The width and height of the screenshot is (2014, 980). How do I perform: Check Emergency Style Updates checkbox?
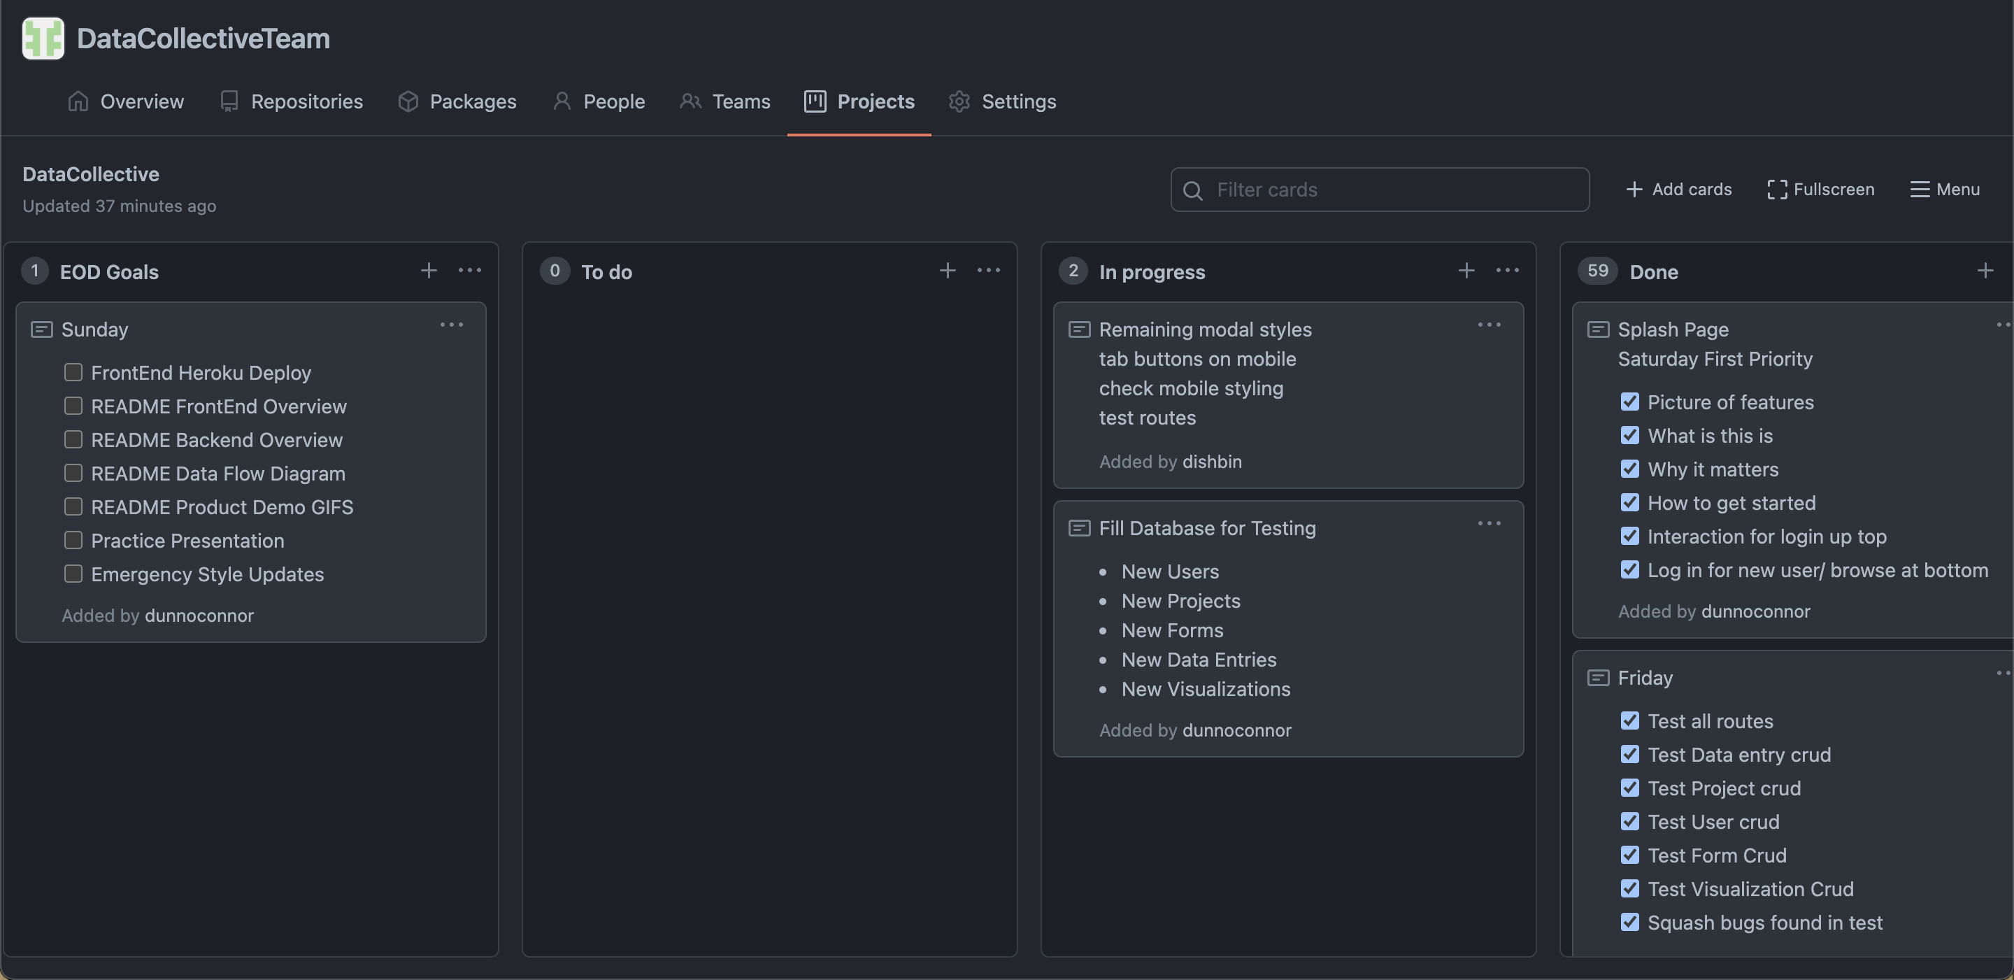tap(73, 574)
